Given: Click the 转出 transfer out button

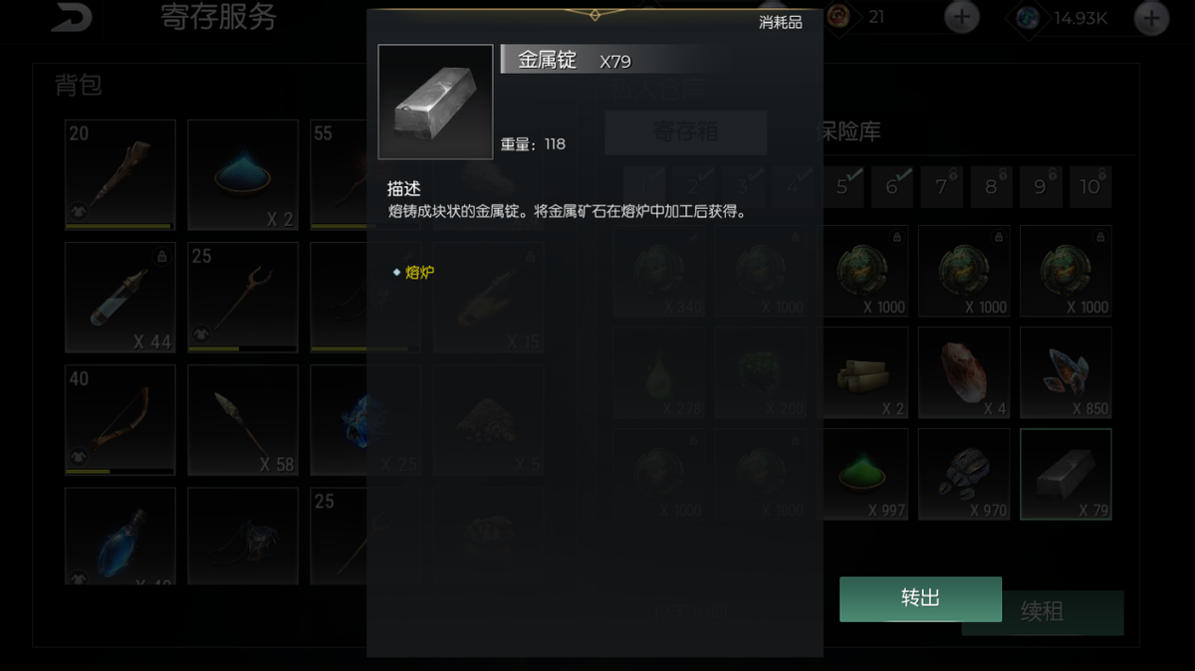Looking at the screenshot, I should coord(920,598).
